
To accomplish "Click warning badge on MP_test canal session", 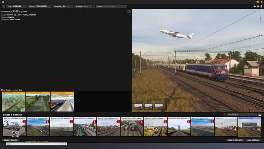I will (212, 122).
